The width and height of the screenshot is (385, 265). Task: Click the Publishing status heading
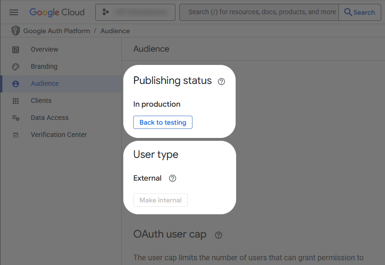point(173,81)
